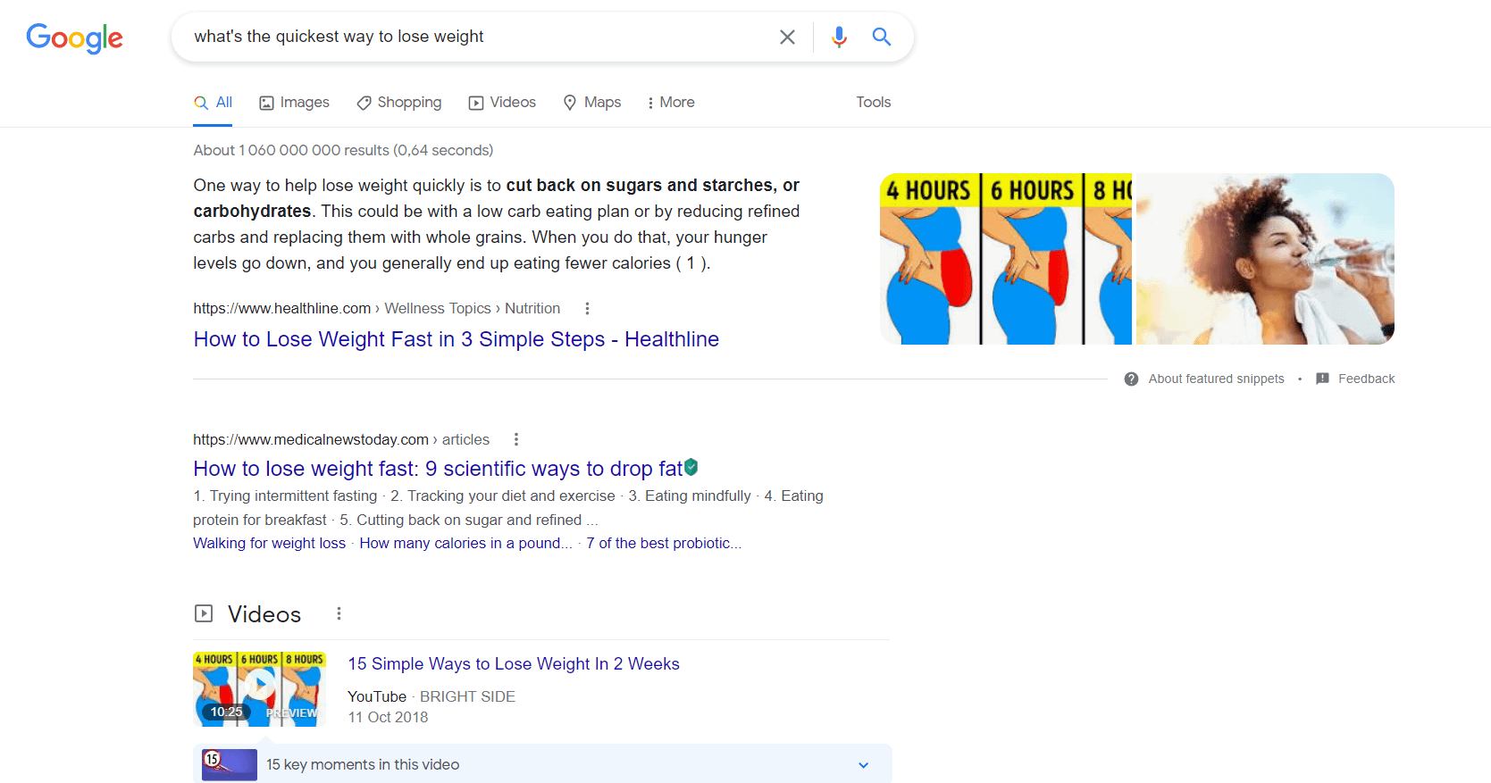1491x783 pixels.
Task: Select the All results tab
Action: pyautogui.click(x=214, y=103)
